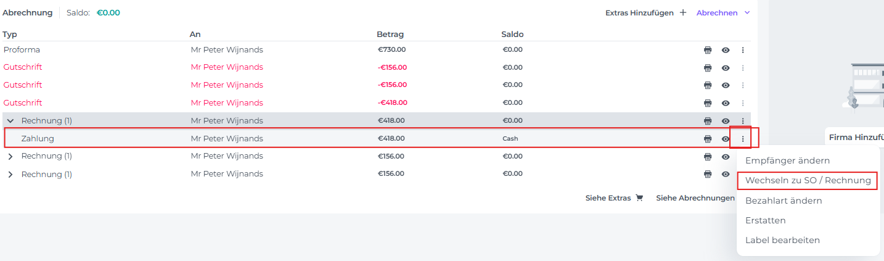The height and width of the screenshot is (261, 884).
Task: Collapse the expanded Rechnung (1) €418.00 row
Action: point(10,121)
